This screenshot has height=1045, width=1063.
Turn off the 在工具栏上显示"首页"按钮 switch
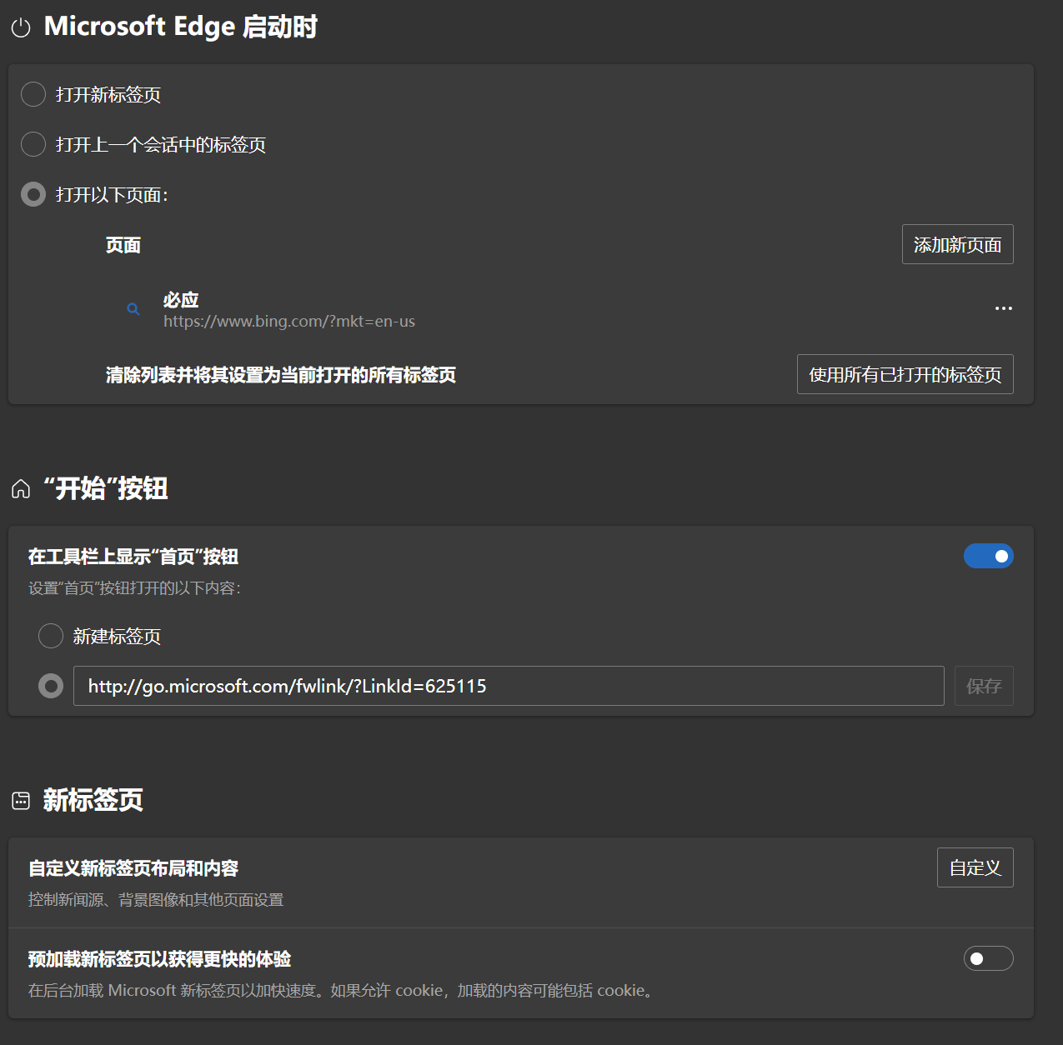coord(988,556)
